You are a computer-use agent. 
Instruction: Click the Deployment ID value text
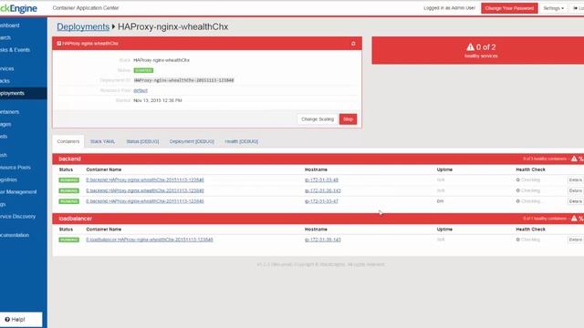click(183, 80)
